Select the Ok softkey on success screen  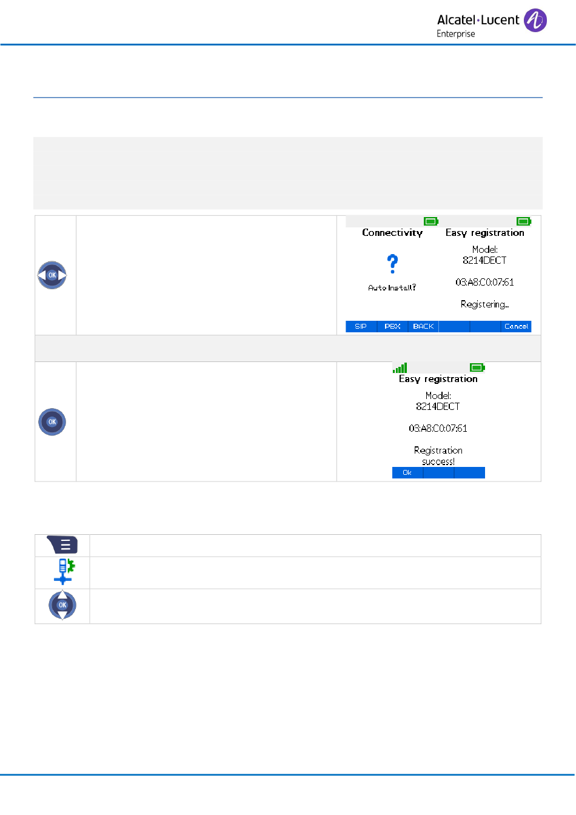pyautogui.click(x=407, y=472)
